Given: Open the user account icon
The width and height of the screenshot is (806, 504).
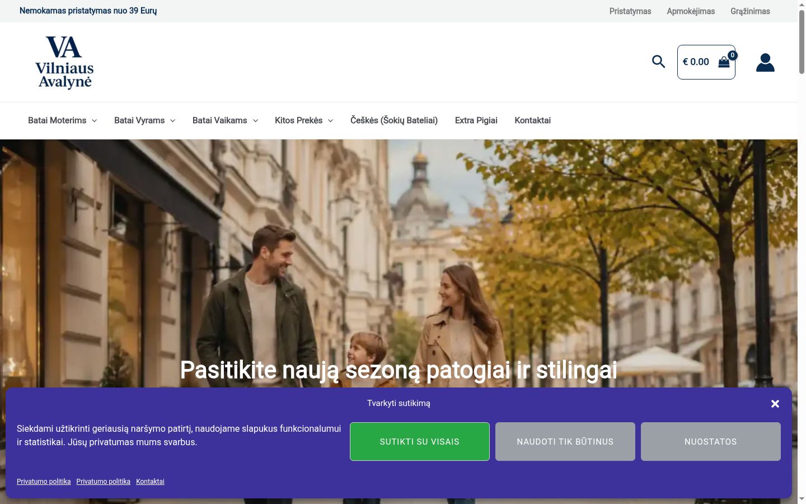Looking at the screenshot, I should coord(765,62).
